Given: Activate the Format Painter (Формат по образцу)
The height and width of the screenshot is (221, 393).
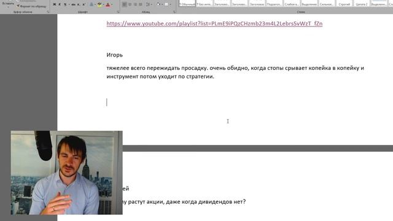Looking at the screenshot, I should point(31,6).
